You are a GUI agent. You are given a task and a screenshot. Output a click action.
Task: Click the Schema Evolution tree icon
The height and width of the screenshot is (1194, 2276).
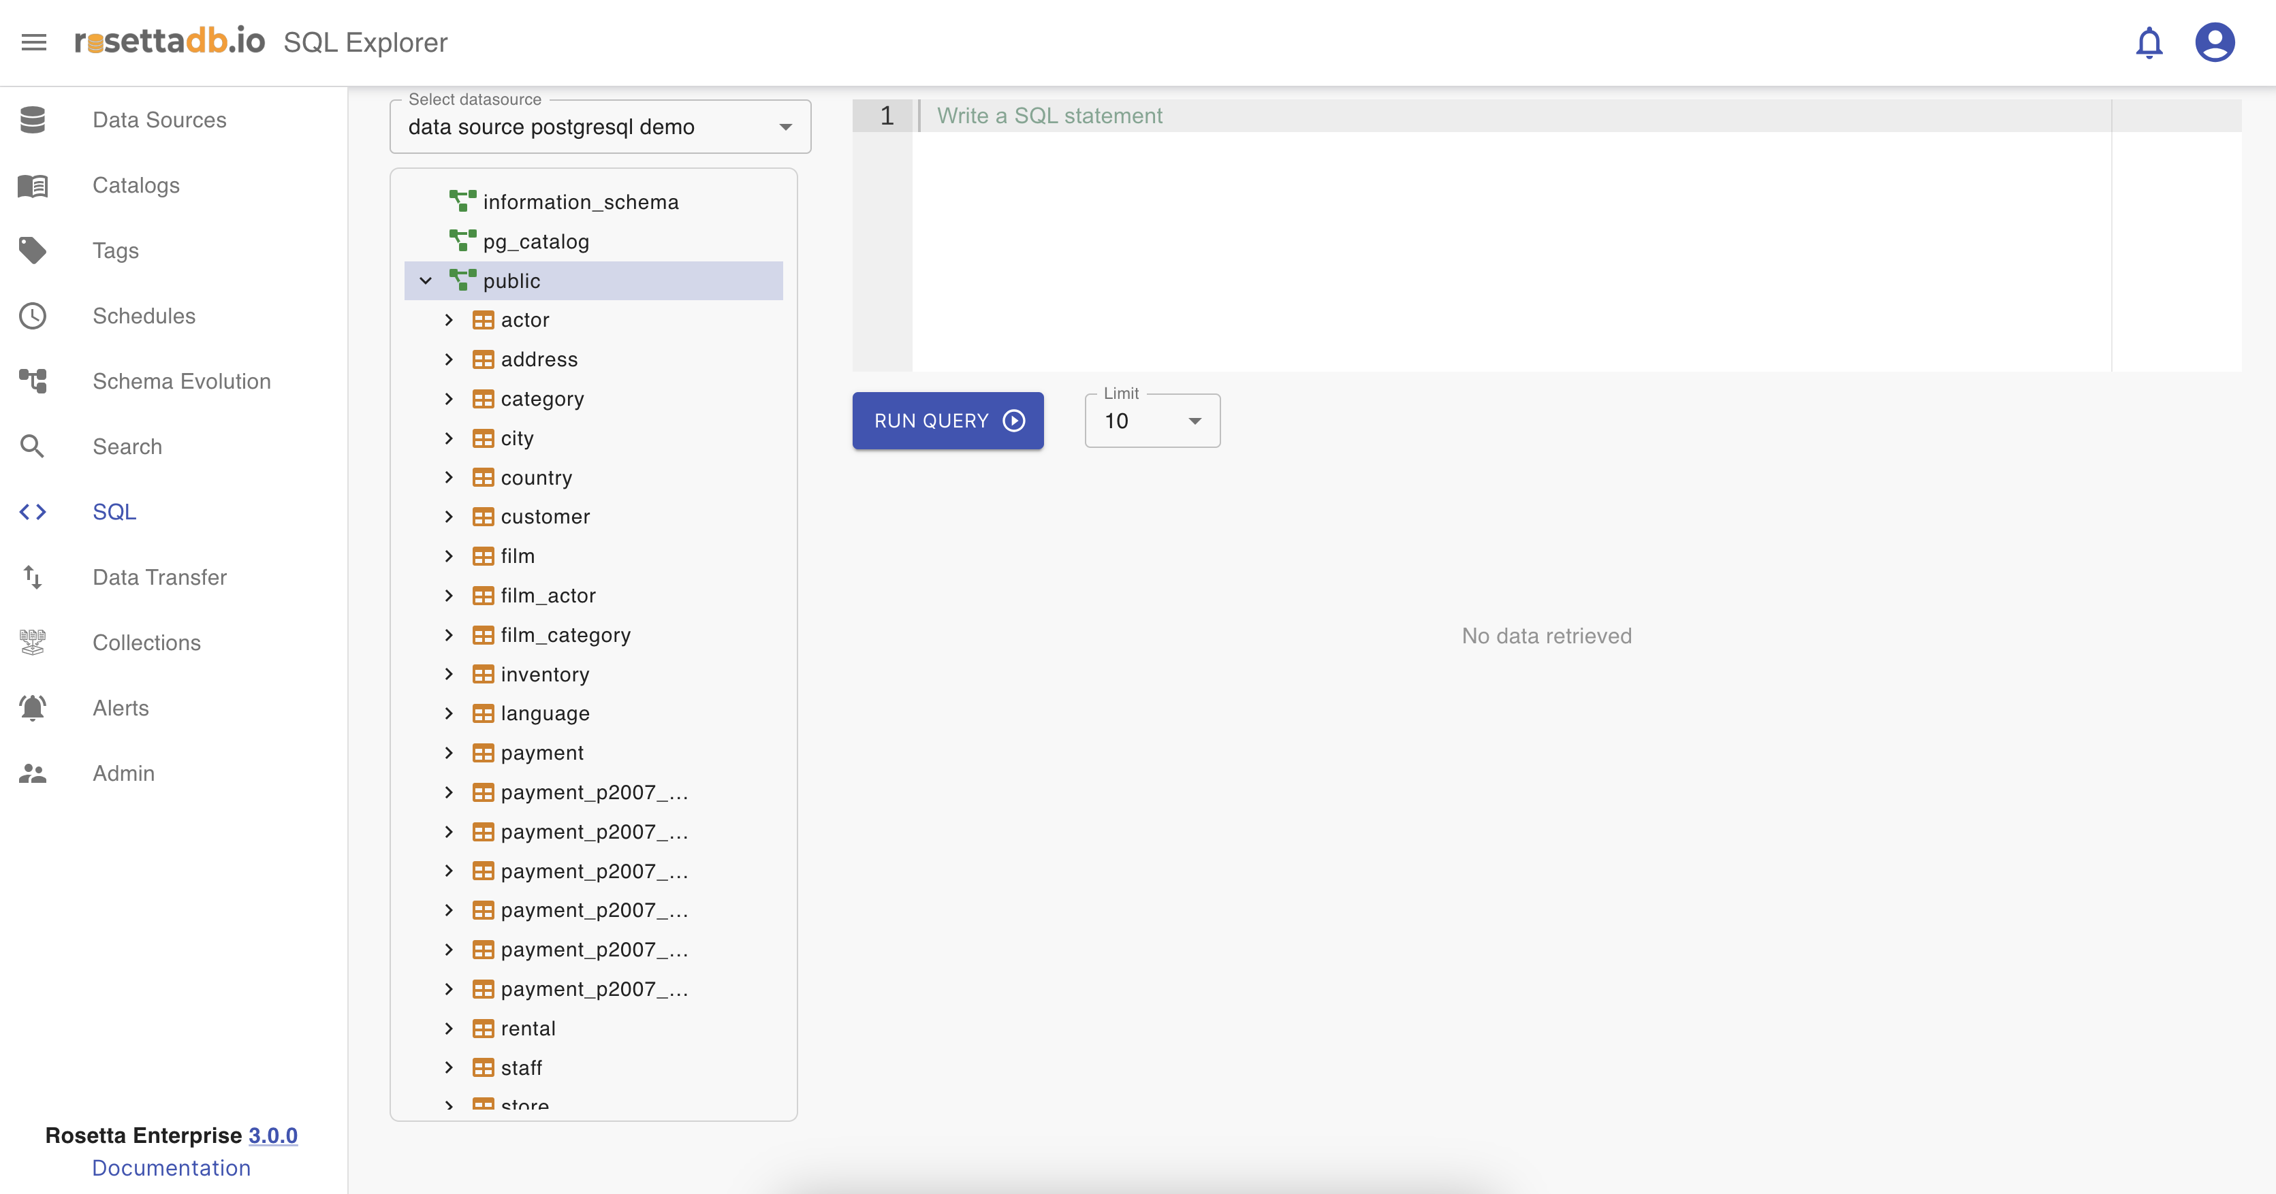click(33, 381)
